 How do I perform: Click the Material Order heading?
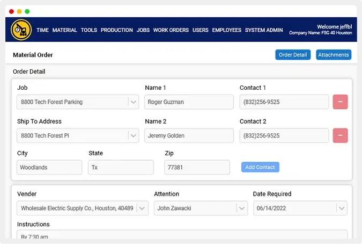click(x=33, y=55)
